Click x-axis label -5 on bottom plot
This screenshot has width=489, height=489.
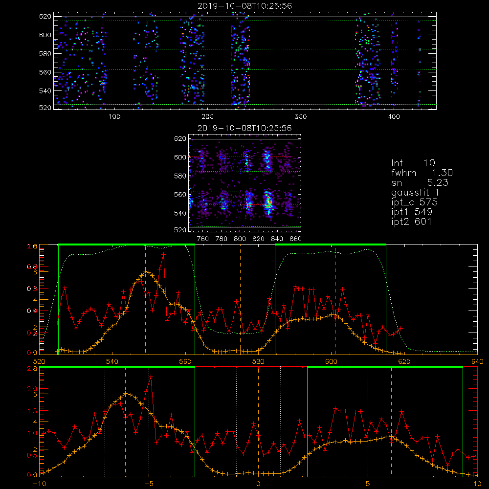tap(149, 484)
